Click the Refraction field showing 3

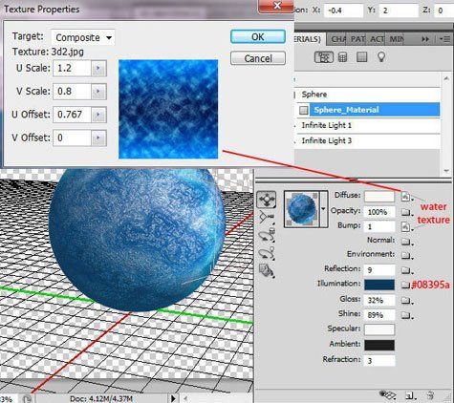[x=379, y=361]
